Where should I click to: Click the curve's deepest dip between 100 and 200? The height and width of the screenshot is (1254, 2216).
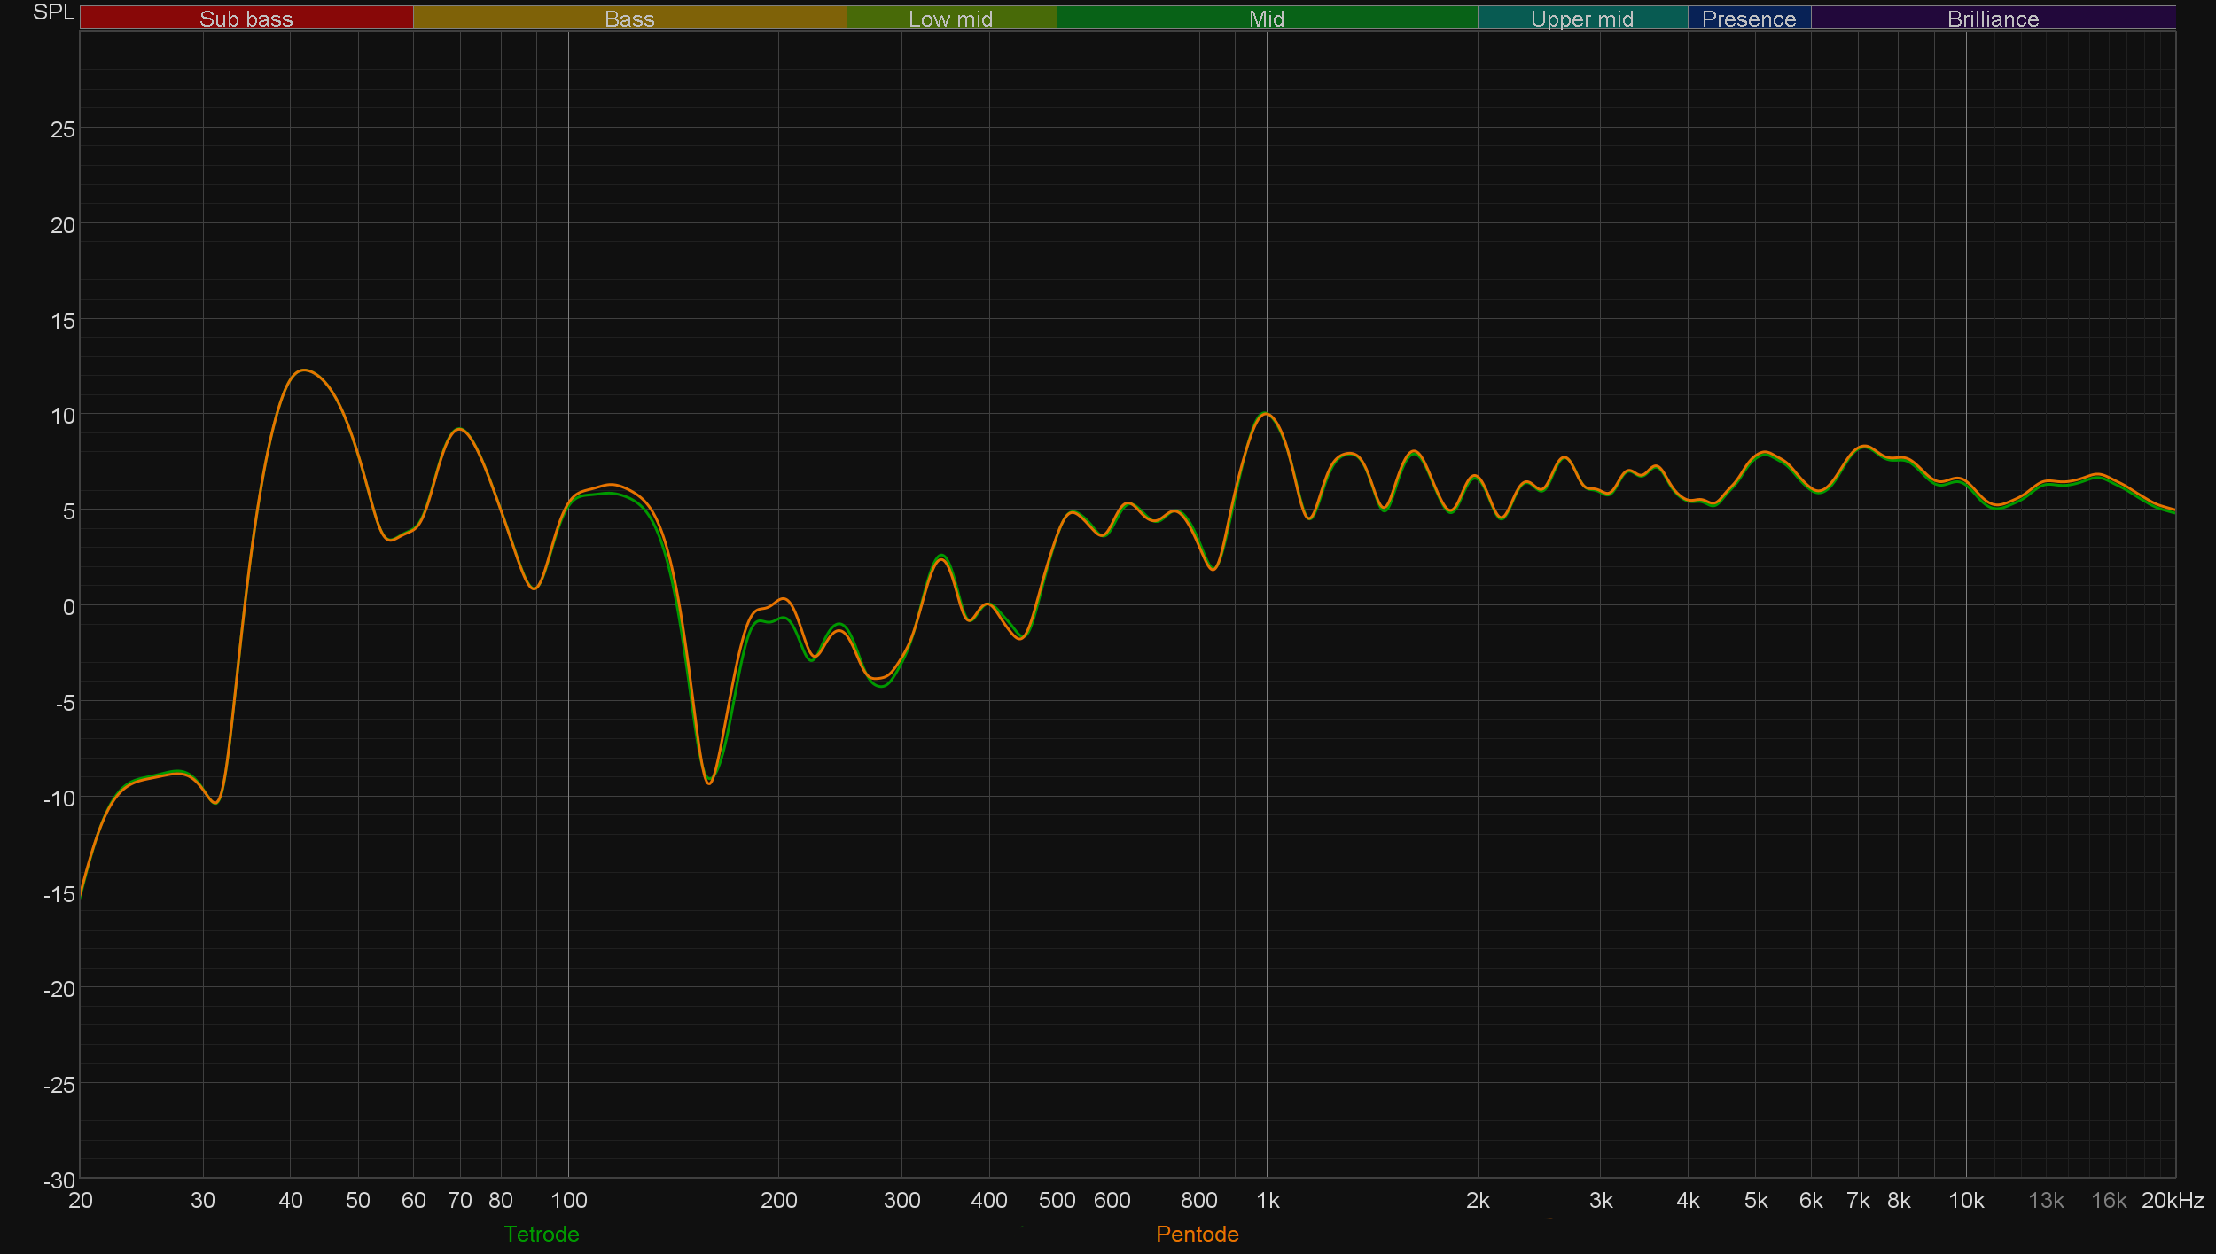[708, 783]
